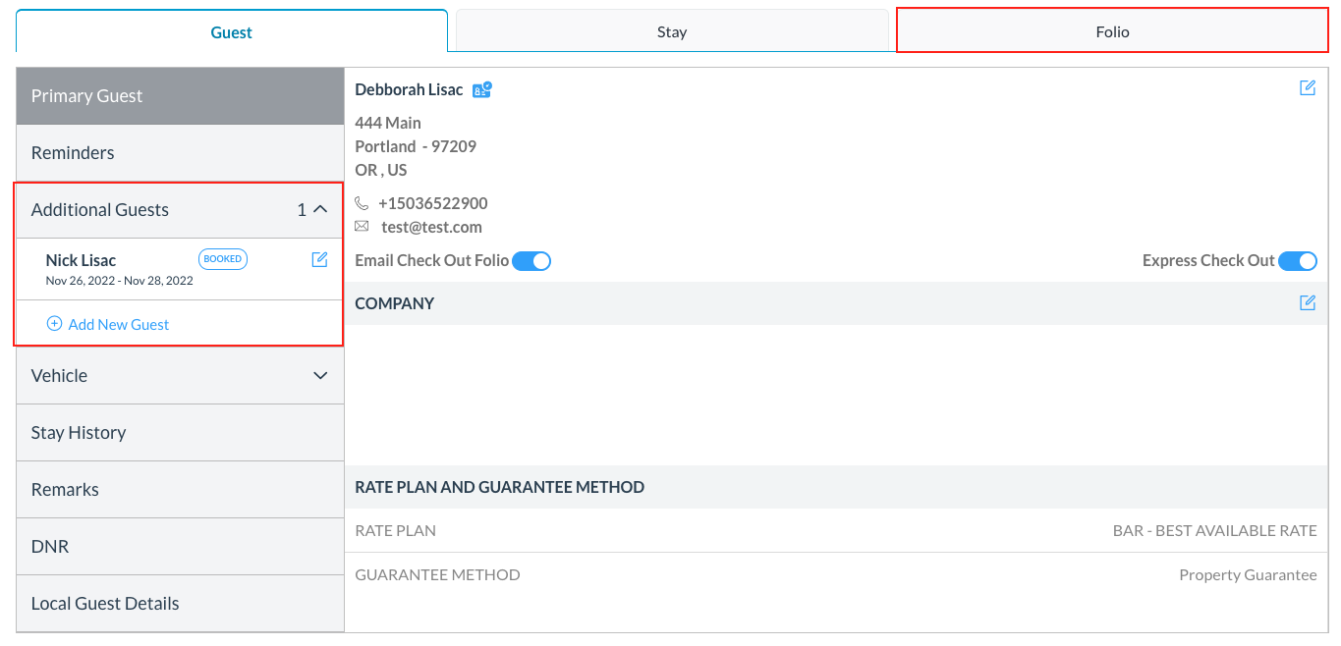1341x646 pixels.
Task: Click the envelope icon beside the email address
Action: tap(362, 227)
